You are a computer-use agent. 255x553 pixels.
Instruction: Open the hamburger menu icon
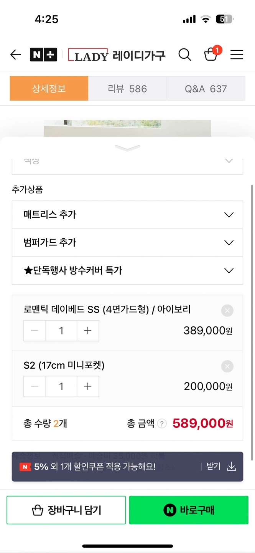(237, 55)
